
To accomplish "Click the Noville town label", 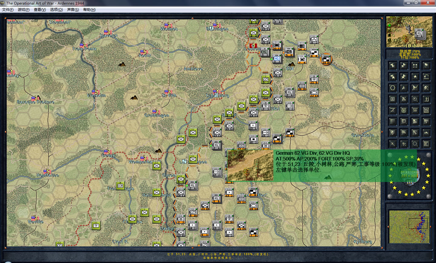I will 36,222.
